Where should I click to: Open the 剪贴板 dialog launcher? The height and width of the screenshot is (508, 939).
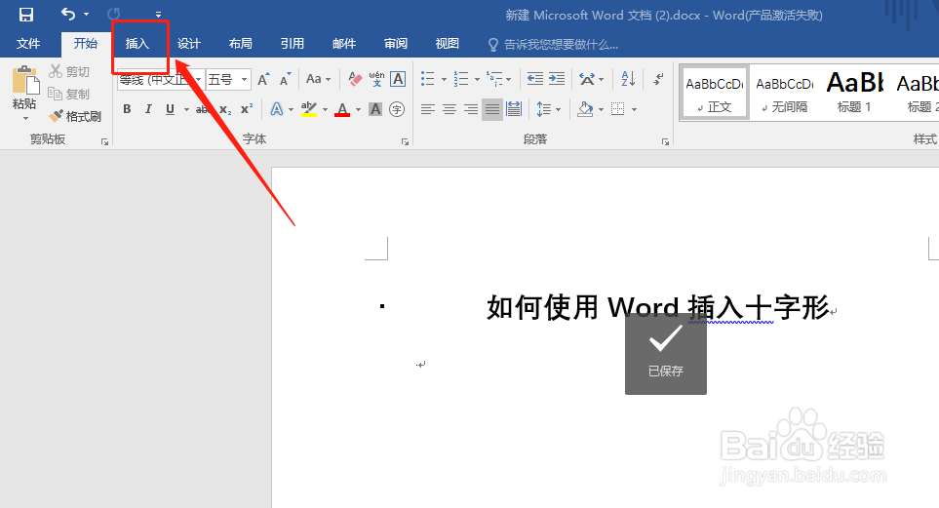point(104,142)
